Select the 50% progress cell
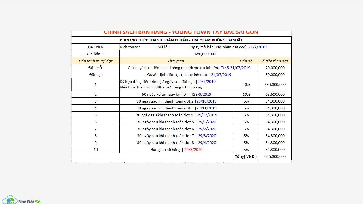This screenshot has width=363, height=204. coord(246,84)
